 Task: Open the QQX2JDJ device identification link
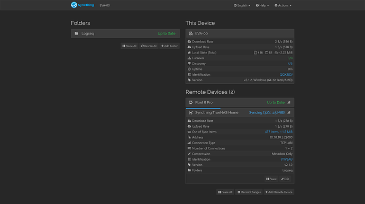pos(286,74)
